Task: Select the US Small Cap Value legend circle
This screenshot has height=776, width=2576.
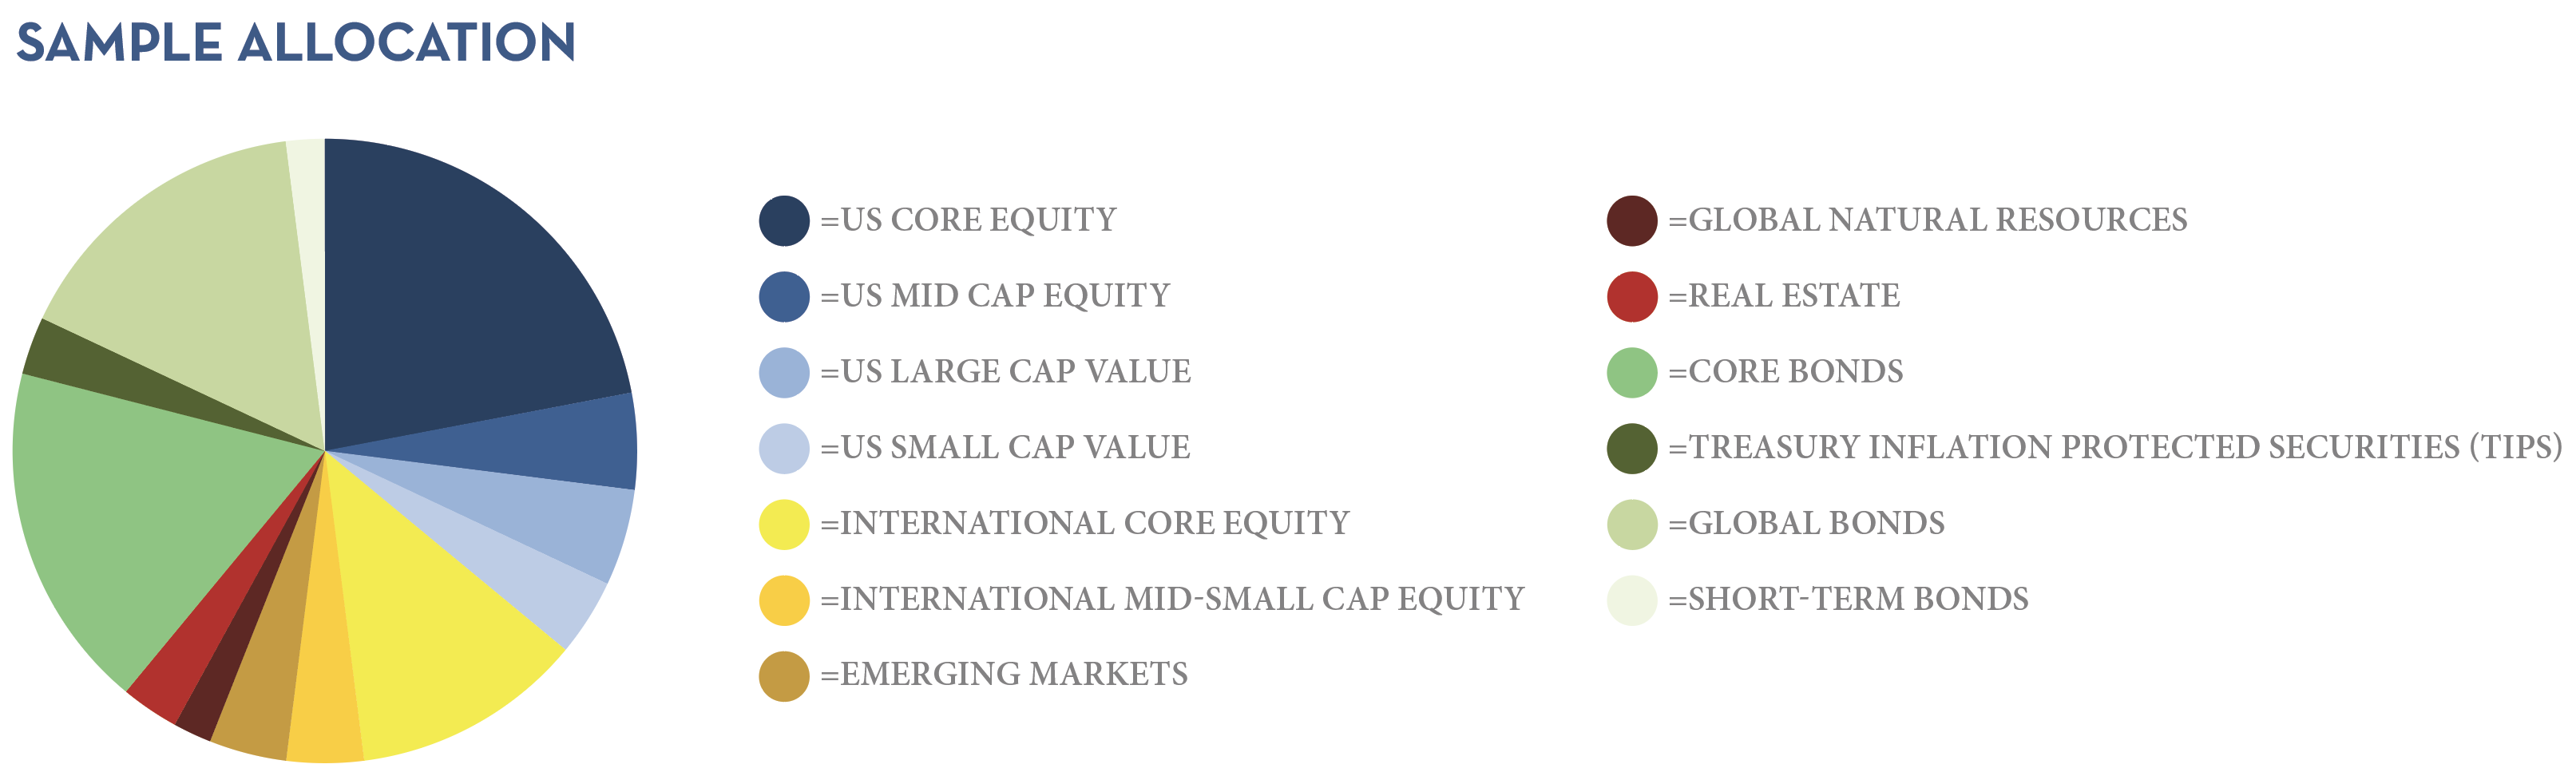Action: 784,449
